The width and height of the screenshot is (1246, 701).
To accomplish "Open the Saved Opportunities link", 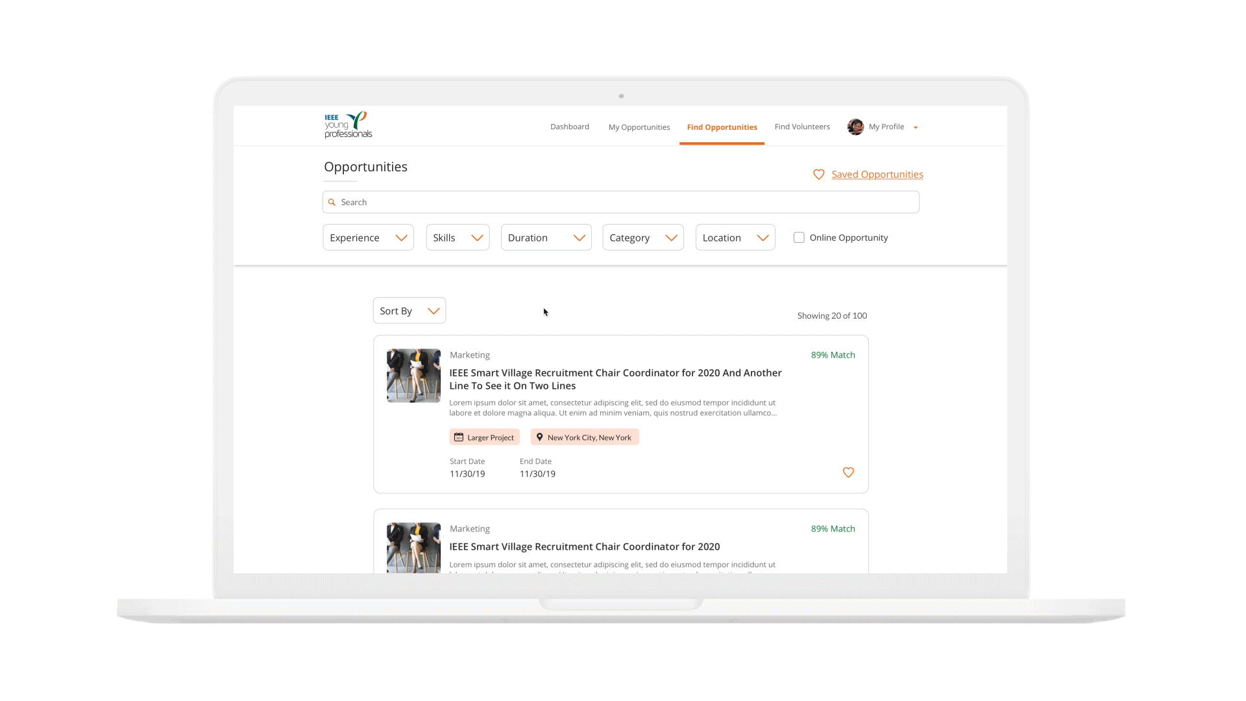I will (877, 175).
